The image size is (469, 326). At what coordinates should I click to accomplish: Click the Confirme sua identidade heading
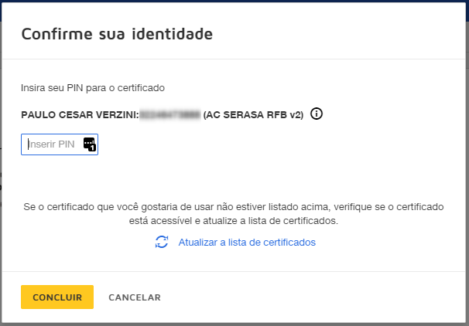pyautogui.click(x=117, y=34)
